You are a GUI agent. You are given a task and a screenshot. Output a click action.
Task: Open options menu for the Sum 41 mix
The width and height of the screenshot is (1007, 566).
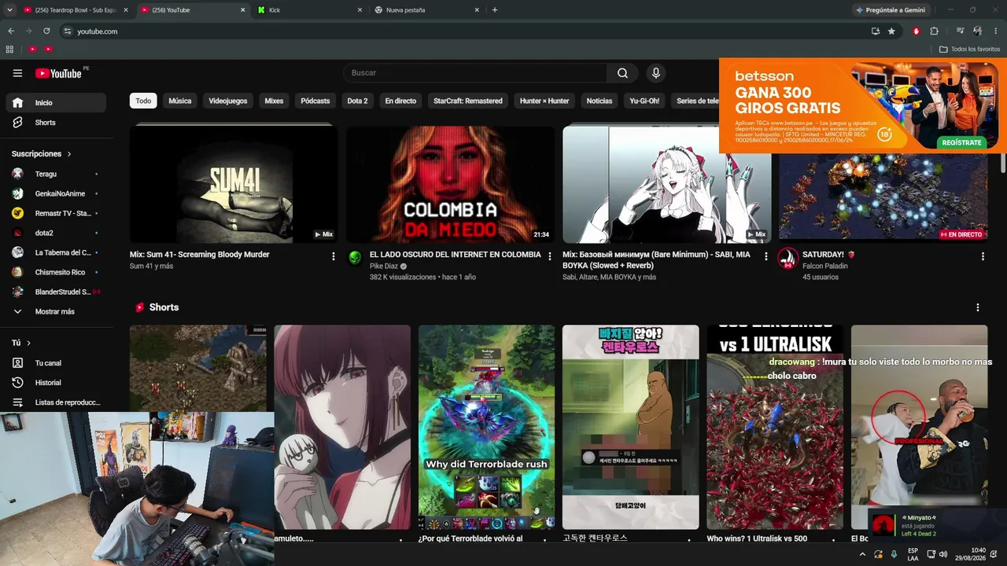(x=334, y=256)
